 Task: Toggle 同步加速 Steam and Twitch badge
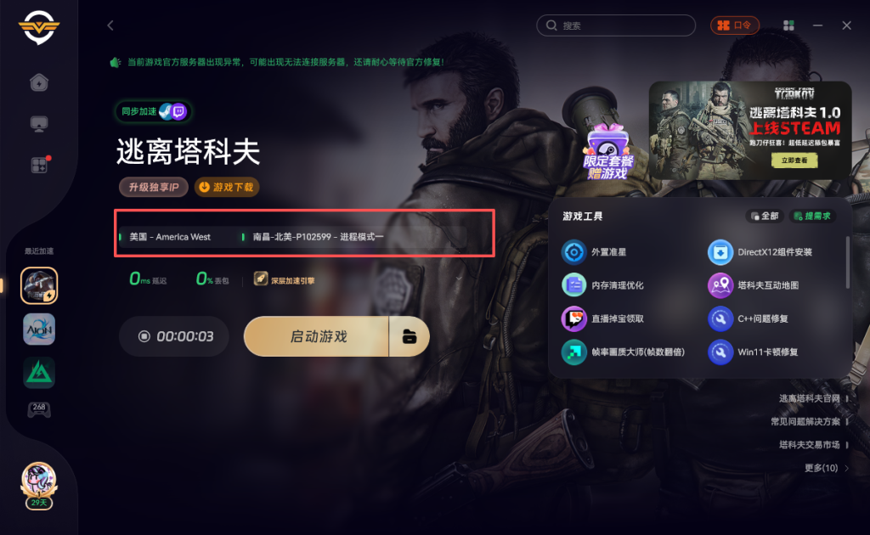(153, 111)
